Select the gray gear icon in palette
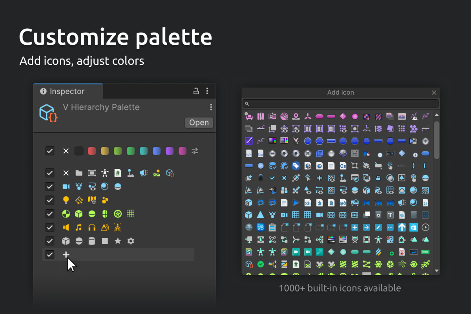The width and height of the screenshot is (471, 314). (131, 241)
